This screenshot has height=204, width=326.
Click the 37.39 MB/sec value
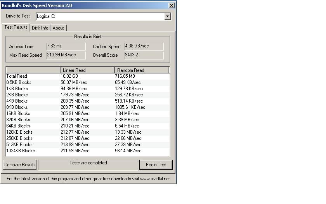coord(128,145)
